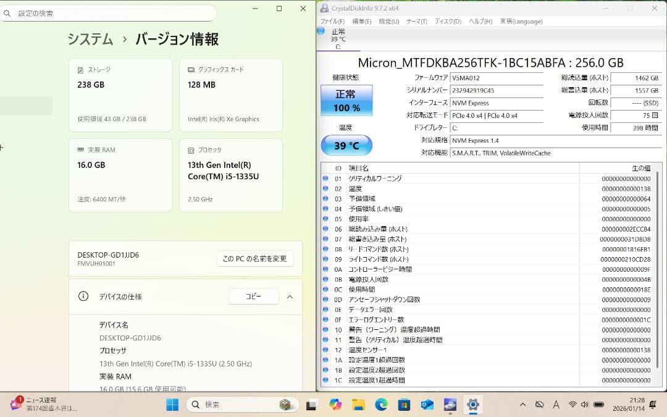667x417 pixels.
Task: Open Outlook from the taskbar
Action: tap(427, 405)
